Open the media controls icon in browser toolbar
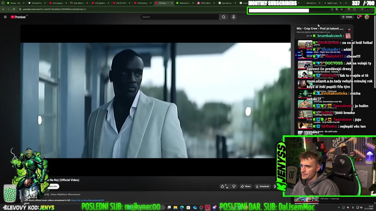Viewport: 376px width, 211px height. tap(362, 9)
